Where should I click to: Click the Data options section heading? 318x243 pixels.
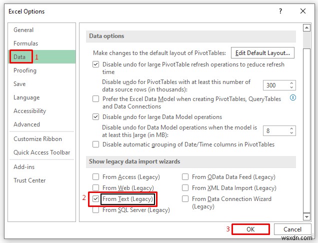click(106, 36)
